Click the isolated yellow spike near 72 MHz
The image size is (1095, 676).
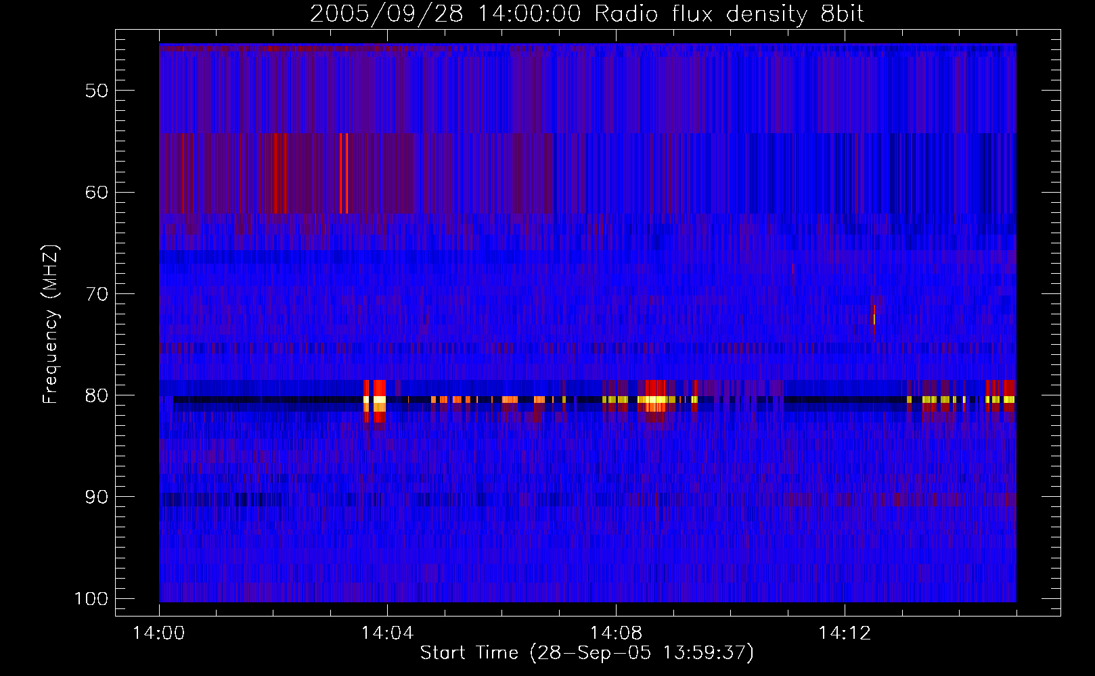click(x=874, y=318)
